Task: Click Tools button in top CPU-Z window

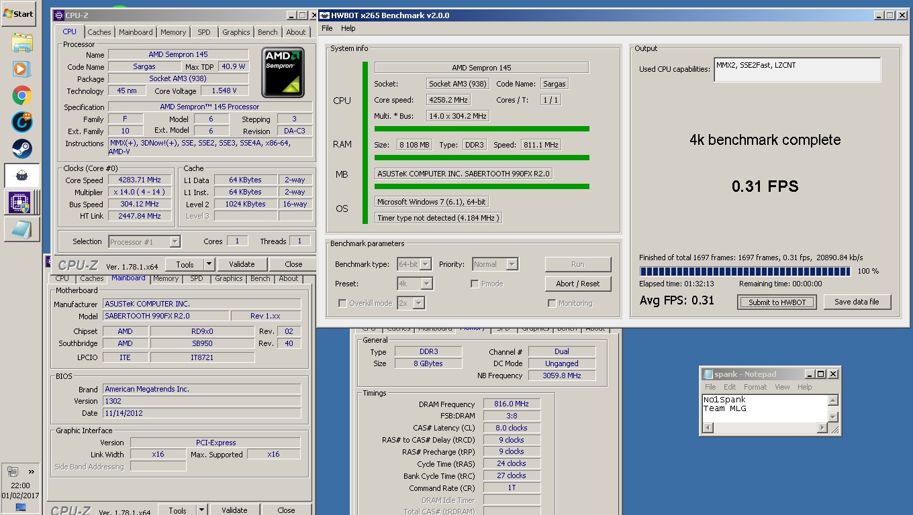Action: [x=185, y=264]
